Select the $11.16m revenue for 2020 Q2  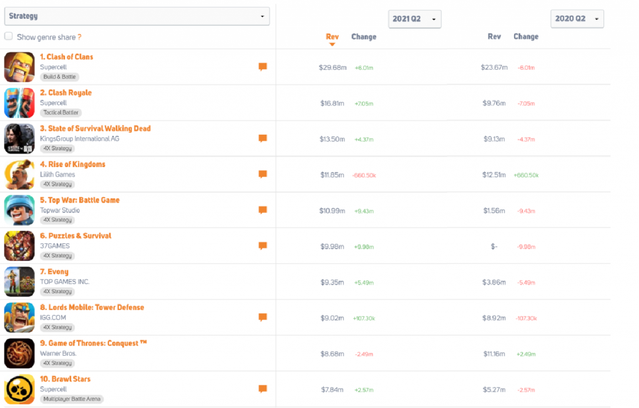point(494,354)
